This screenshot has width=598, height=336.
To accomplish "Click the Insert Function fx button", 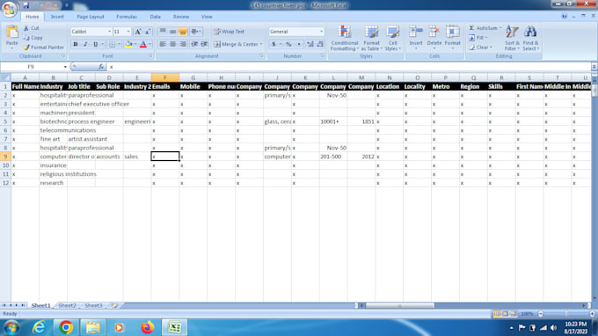I will click(101, 67).
